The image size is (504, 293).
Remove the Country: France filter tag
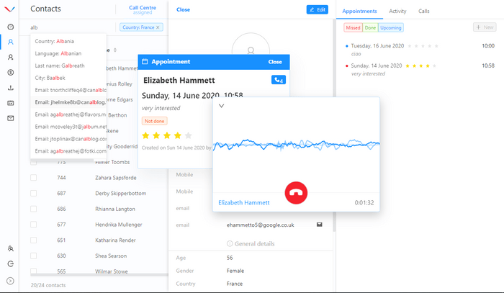(x=158, y=27)
